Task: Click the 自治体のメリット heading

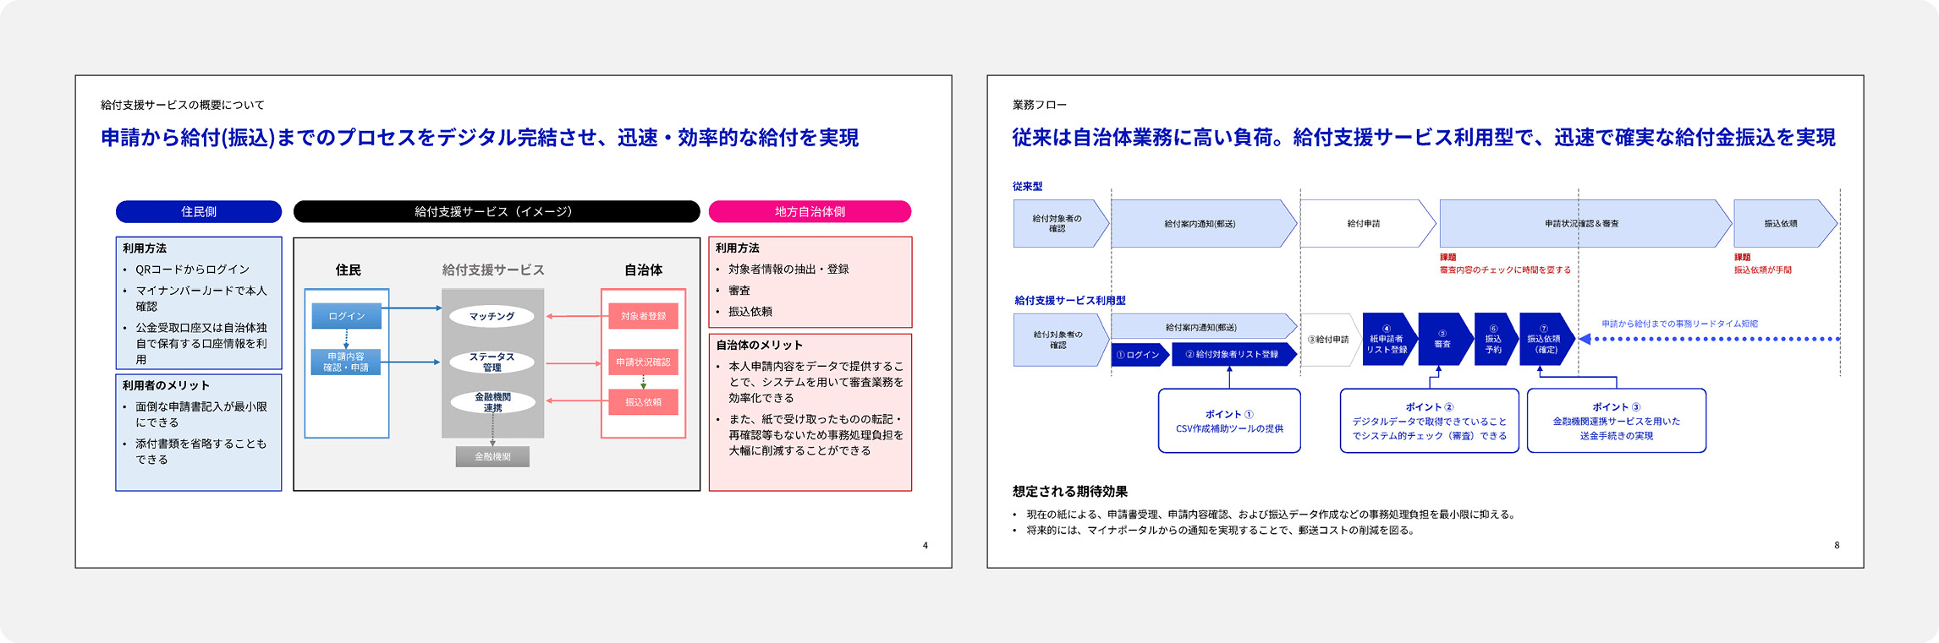Action: pos(759,345)
